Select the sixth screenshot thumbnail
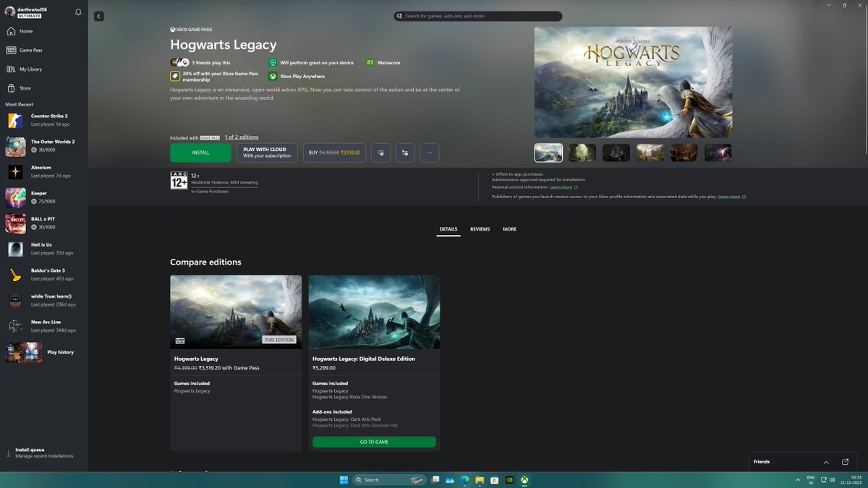Screen dimensions: 868x488 718,153
